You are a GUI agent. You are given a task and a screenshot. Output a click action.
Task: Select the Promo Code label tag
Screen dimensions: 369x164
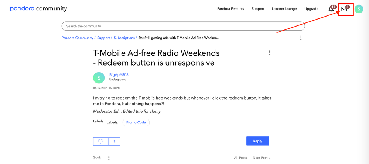coord(136,122)
